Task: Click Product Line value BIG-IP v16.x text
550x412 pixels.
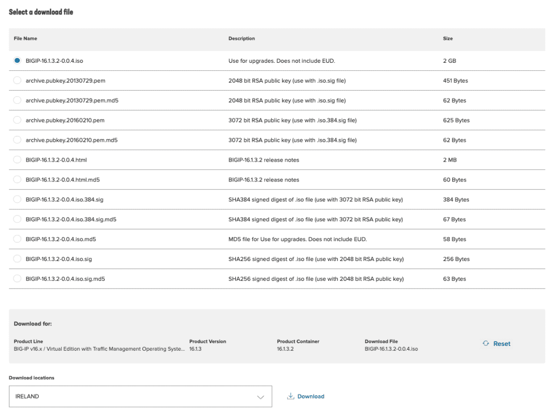Action: 99,349
